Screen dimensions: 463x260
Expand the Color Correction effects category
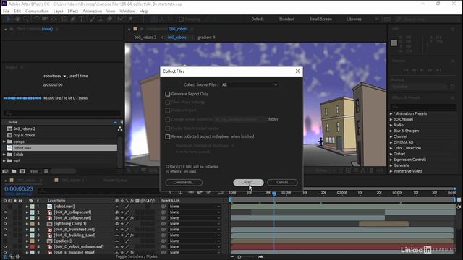(391, 148)
